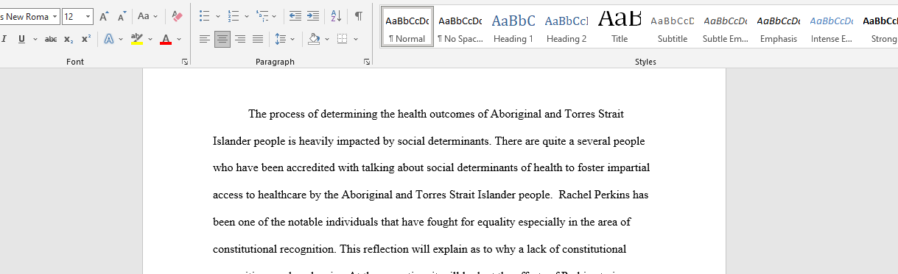Apply the Normal style
The image size is (898, 274).
407,27
